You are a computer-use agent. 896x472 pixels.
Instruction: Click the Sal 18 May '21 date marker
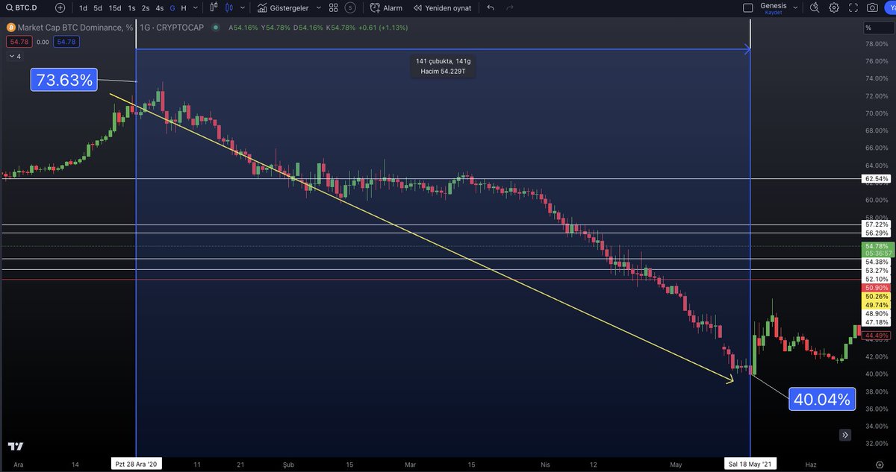click(750, 464)
